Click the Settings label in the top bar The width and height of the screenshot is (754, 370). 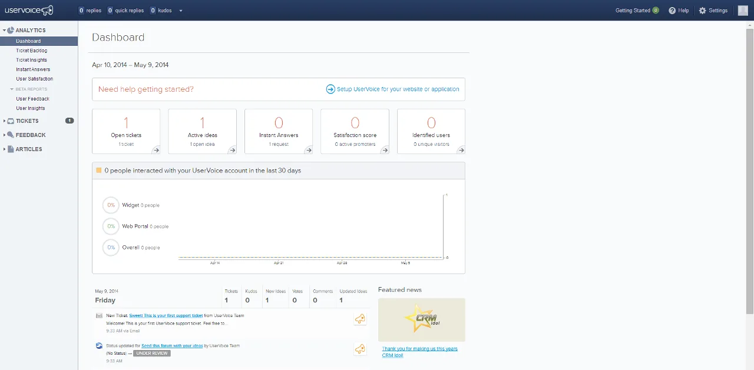[718, 11]
